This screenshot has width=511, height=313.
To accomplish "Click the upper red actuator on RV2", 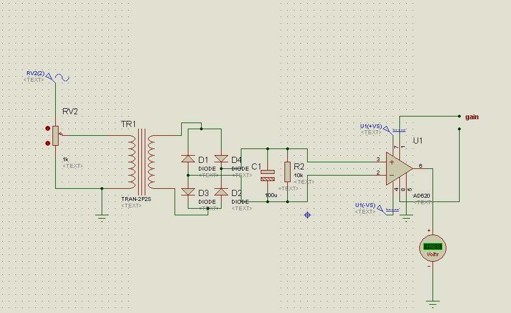I will pos(48,128).
